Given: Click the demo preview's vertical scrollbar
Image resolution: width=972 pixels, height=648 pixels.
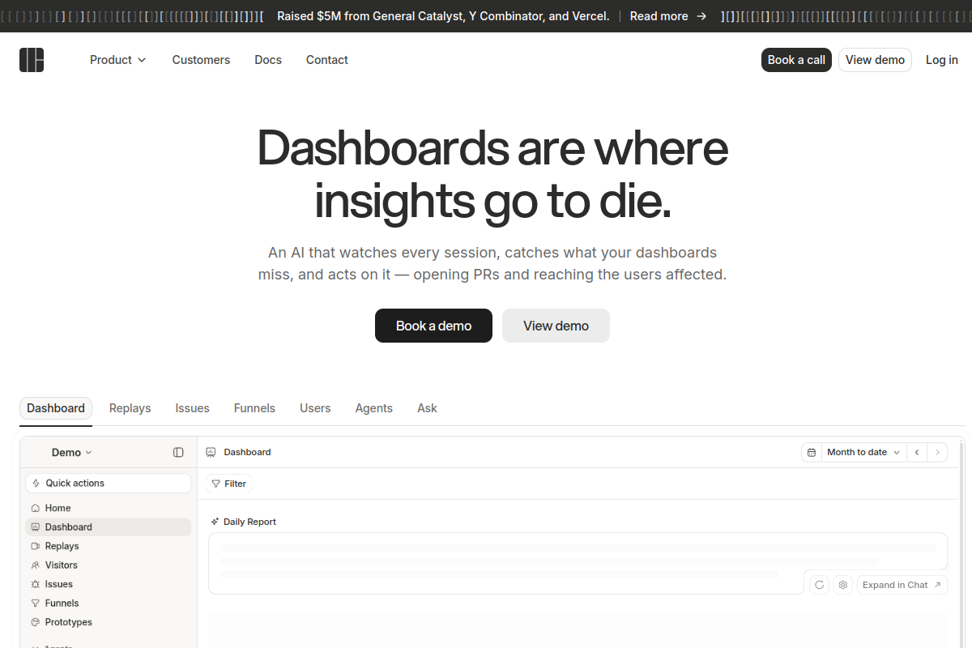Looking at the screenshot, I should (961, 543).
